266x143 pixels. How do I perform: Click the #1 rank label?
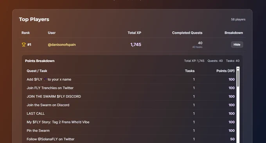[29, 45]
